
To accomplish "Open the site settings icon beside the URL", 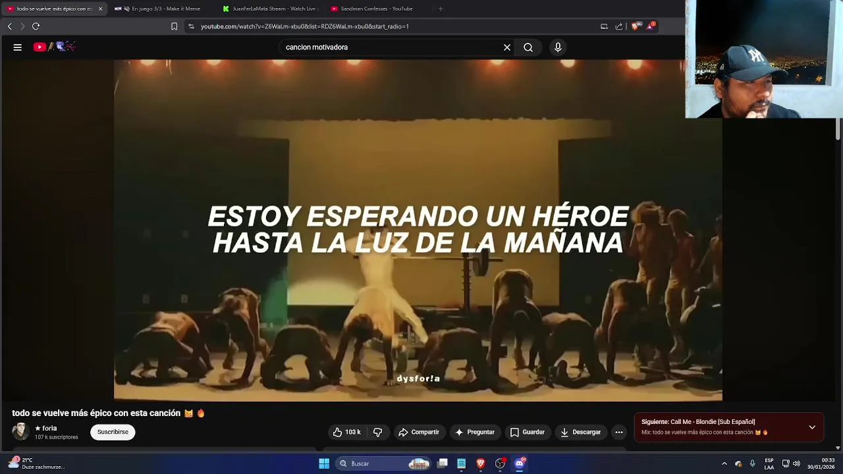I will (191, 26).
